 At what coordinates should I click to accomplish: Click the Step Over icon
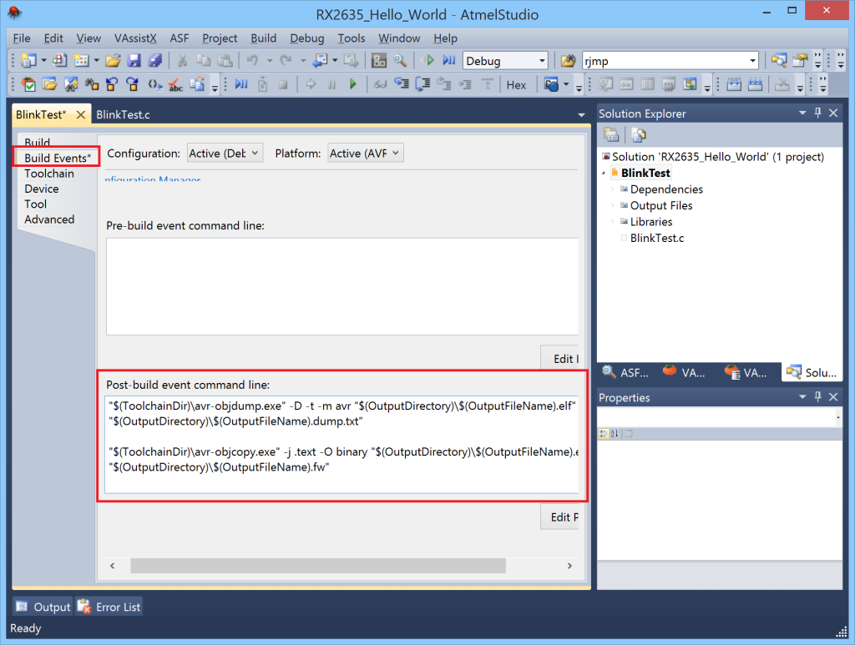[422, 84]
